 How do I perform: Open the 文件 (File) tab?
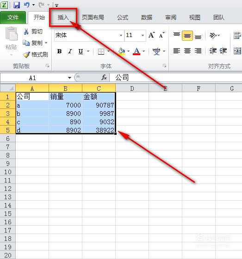click(13, 18)
